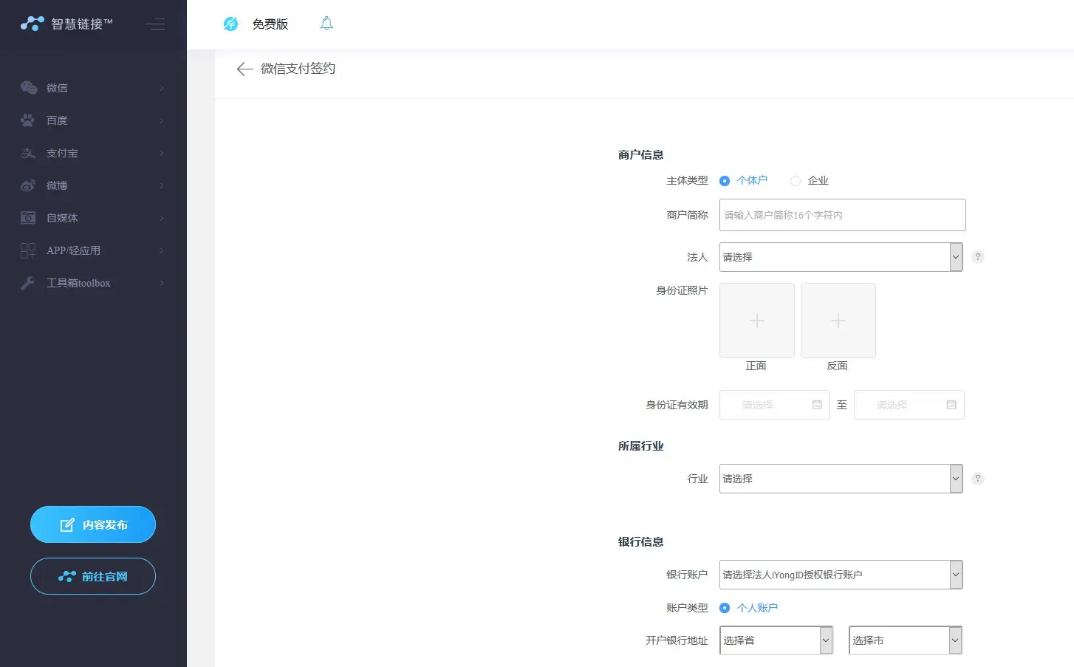1074x667 pixels.
Task: Select the 企业 radio button
Action: pos(796,181)
